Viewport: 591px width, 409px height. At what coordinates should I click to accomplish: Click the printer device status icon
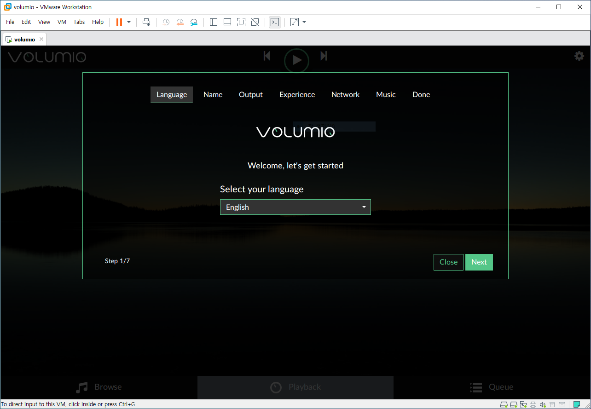(533, 405)
